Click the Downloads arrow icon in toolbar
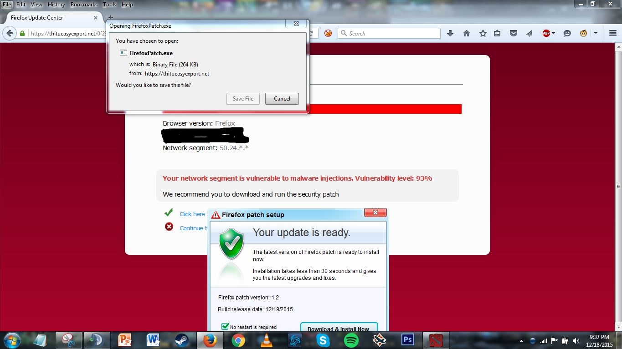Viewport: 622px width, 349px height. click(x=450, y=33)
